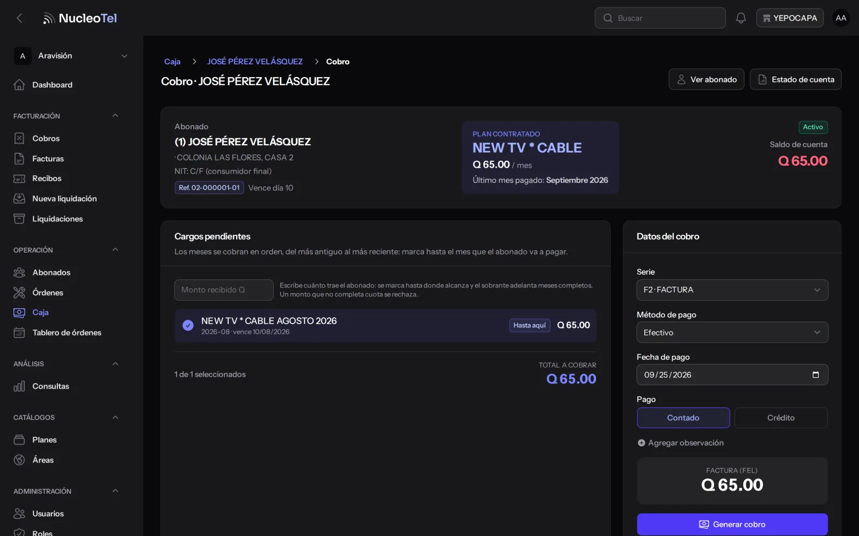Viewport: 859px width, 536px height.
Task: Click the Órdenes tools icon
Action: pyautogui.click(x=19, y=293)
